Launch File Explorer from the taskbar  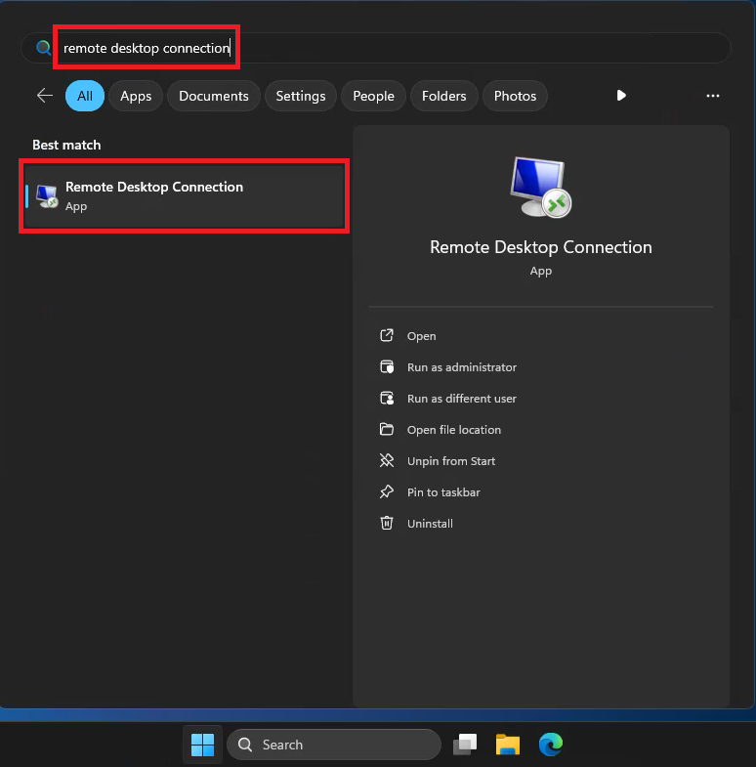point(507,745)
